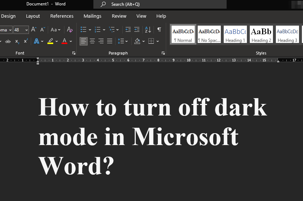Apply multilevel list formatting
Image resolution: width=303 pixels, height=201 pixels.
tap(112, 30)
